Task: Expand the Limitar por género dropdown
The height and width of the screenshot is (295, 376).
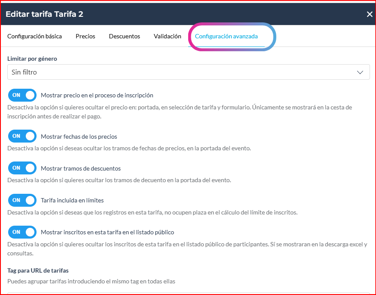Action: (x=189, y=72)
